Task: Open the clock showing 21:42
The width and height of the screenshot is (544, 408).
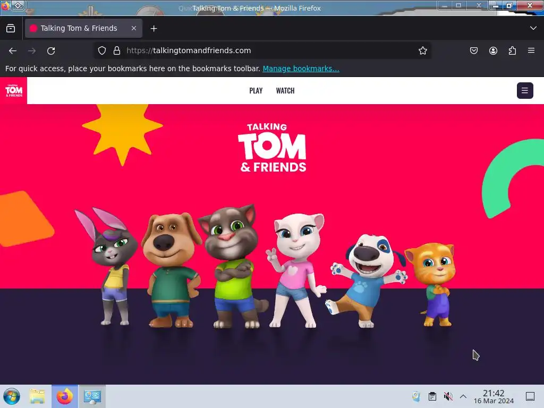Action: pos(494,396)
